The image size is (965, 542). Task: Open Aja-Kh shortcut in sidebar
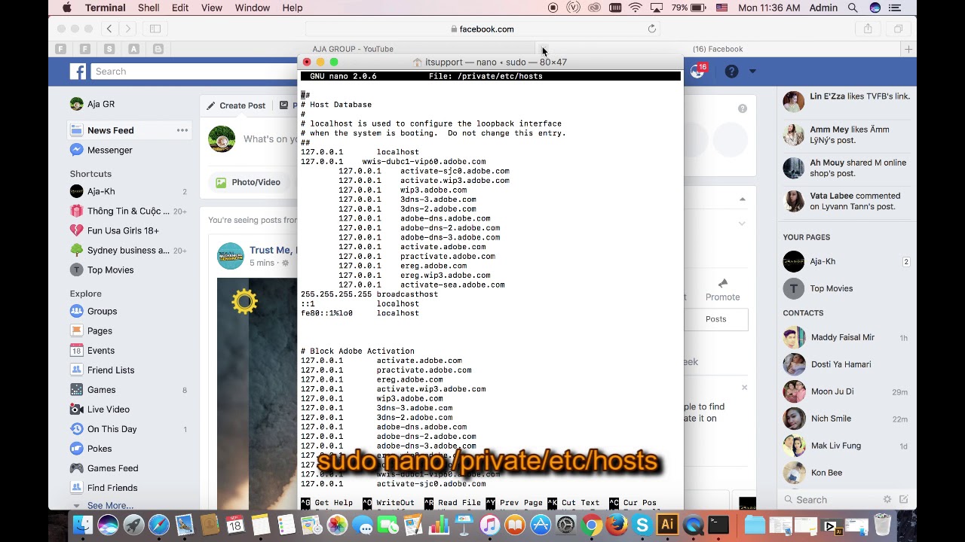click(101, 191)
